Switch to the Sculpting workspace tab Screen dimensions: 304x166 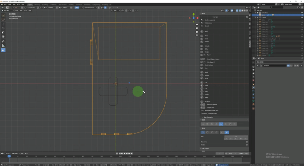[x=45, y=5]
